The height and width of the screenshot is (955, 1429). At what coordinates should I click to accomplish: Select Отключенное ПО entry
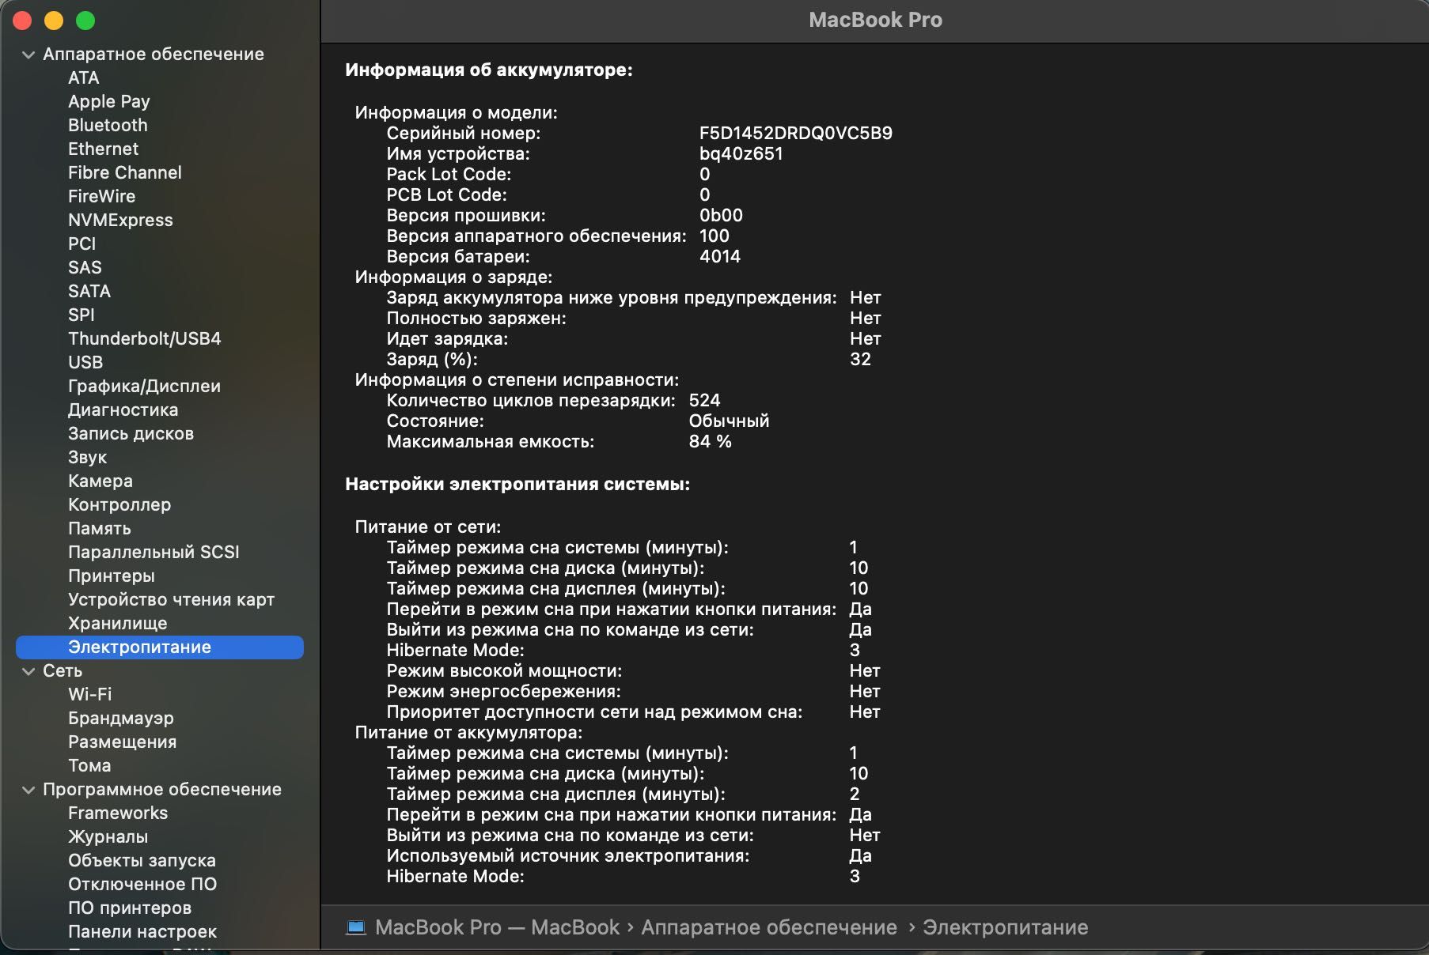[142, 884]
